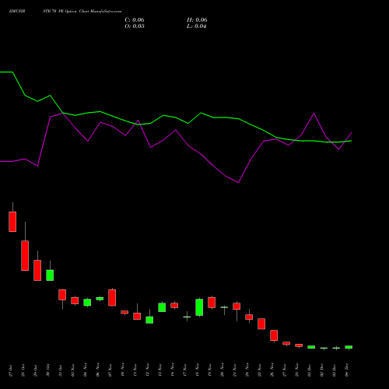
Task: Click the green candlestick above 30 Oct
Action: [x=50, y=275]
